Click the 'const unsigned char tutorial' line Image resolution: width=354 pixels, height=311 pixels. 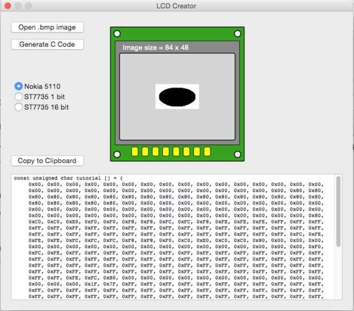[x=68, y=178]
